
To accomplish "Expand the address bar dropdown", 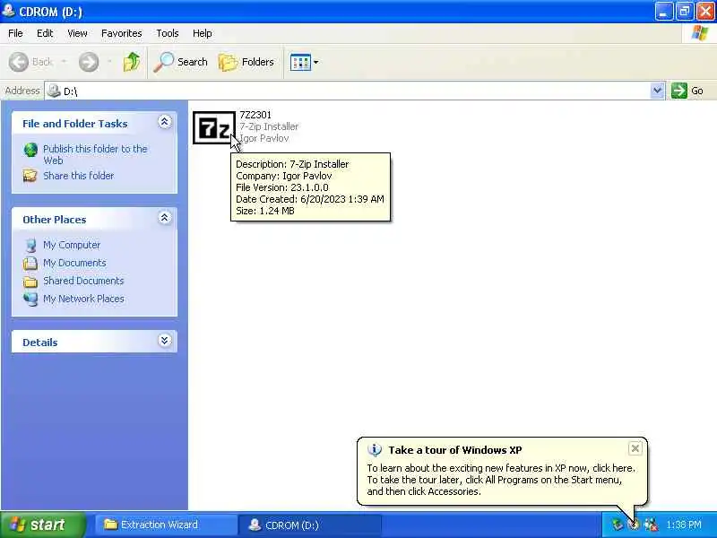I will pyautogui.click(x=657, y=91).
